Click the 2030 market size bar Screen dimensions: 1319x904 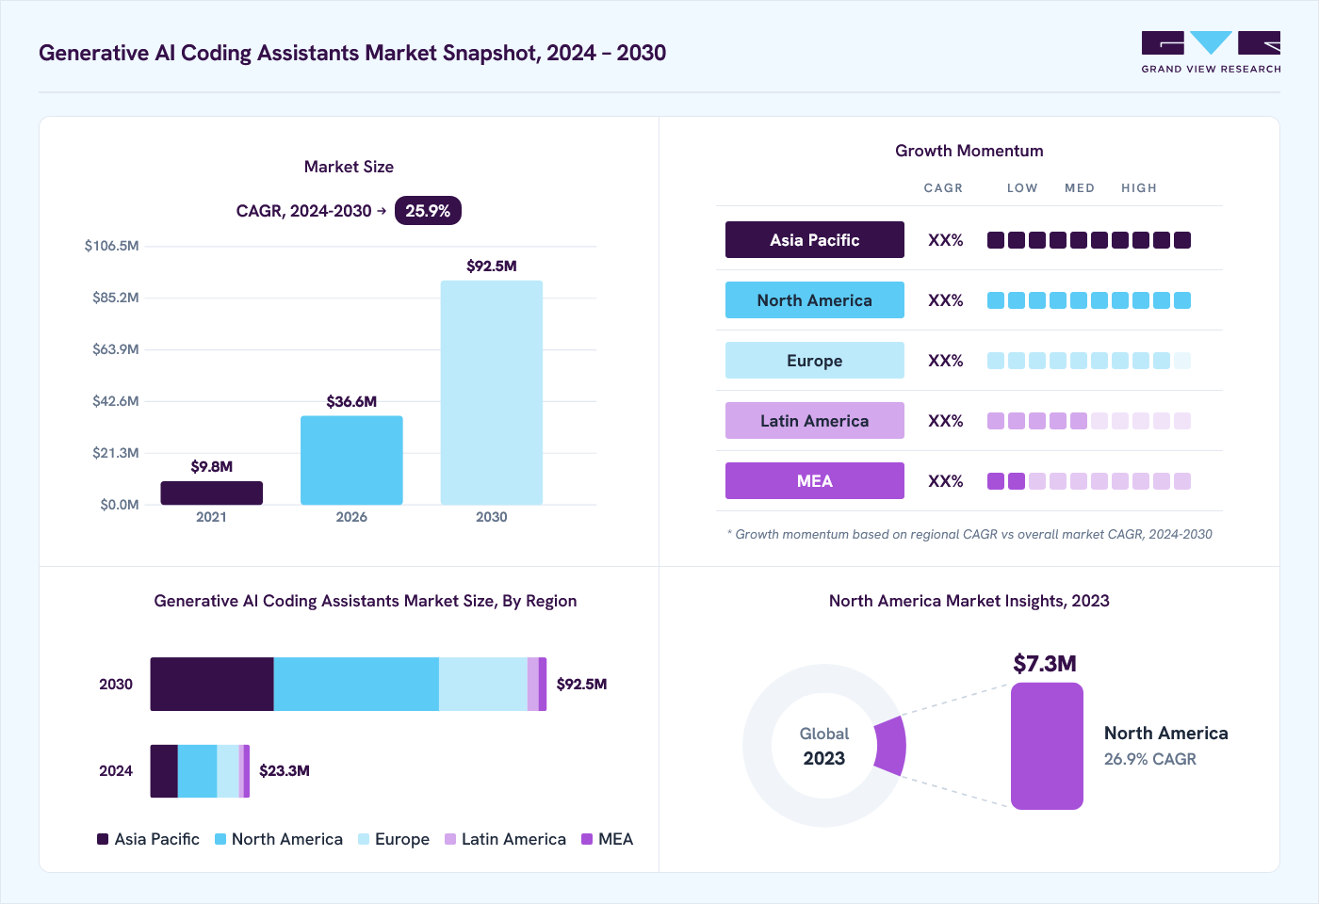click(x=492, y=393)
